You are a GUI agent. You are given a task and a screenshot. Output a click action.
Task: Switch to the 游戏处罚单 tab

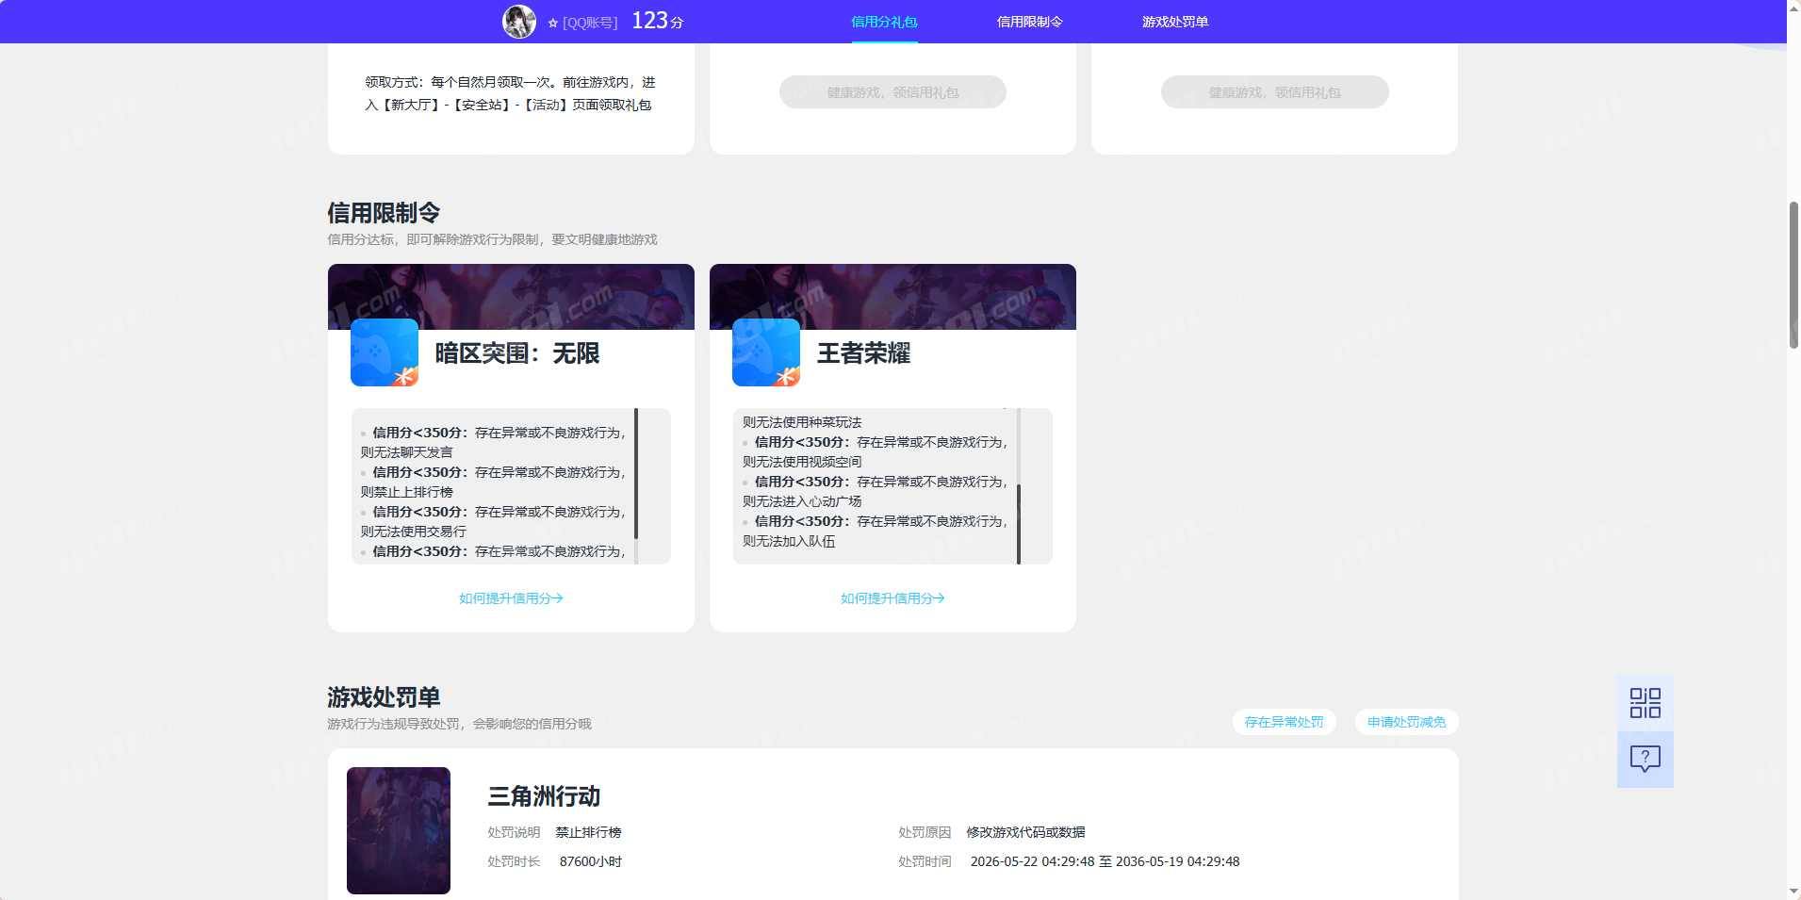[x=1175, y=22]
